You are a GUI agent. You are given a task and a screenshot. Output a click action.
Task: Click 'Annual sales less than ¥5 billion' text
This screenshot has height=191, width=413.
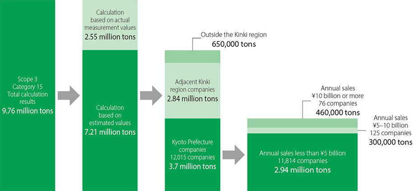[x=303, y=153]
